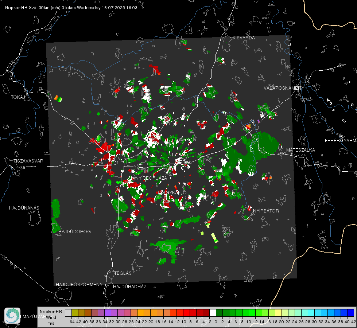This screenshot has height=328, width=357.
Task: Click the olive swatch next to the gray one
Action: 75,313
